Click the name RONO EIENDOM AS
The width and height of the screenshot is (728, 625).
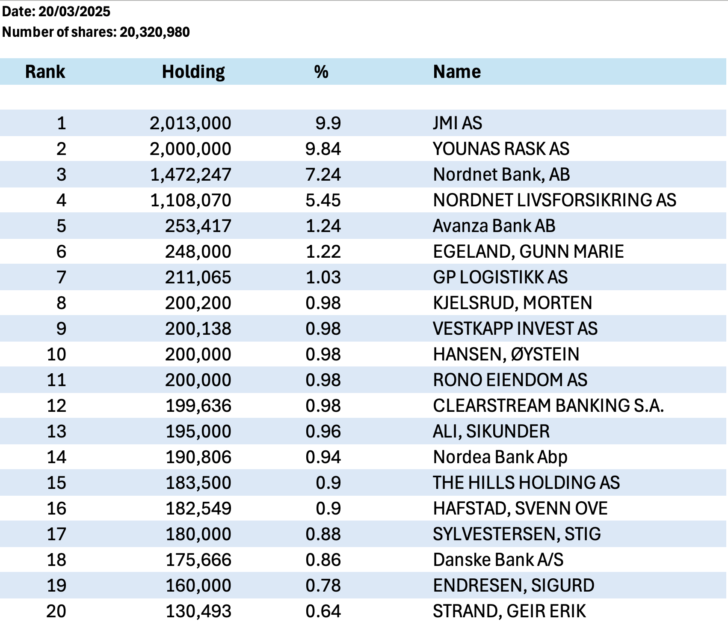510,380
